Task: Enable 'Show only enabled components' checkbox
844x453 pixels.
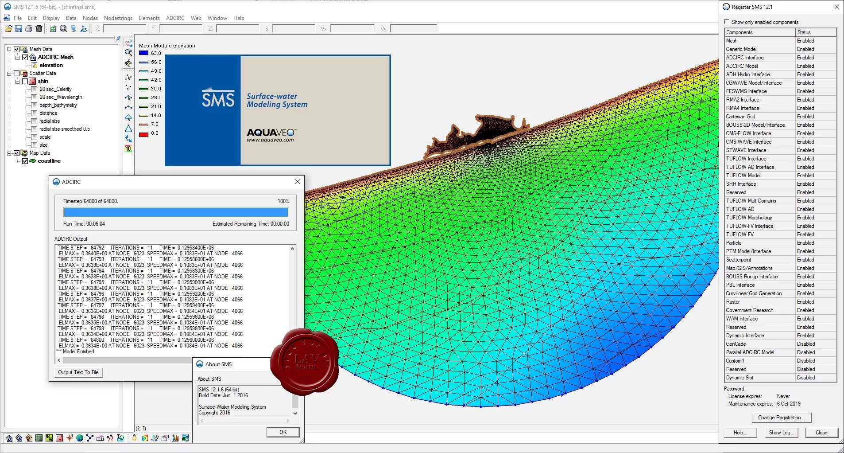Action: pos(727,22)
